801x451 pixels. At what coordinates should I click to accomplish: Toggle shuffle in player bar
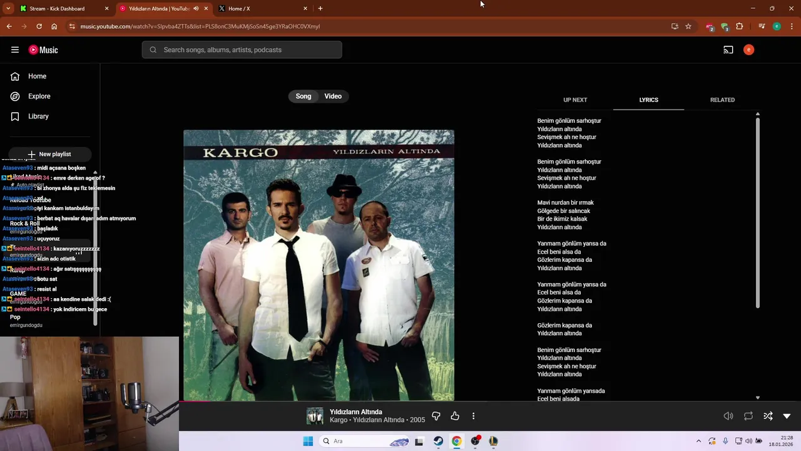(768, 416)
